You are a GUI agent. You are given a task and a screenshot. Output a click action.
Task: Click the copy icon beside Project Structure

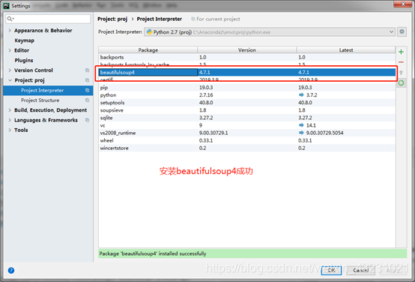click(87, 100)
